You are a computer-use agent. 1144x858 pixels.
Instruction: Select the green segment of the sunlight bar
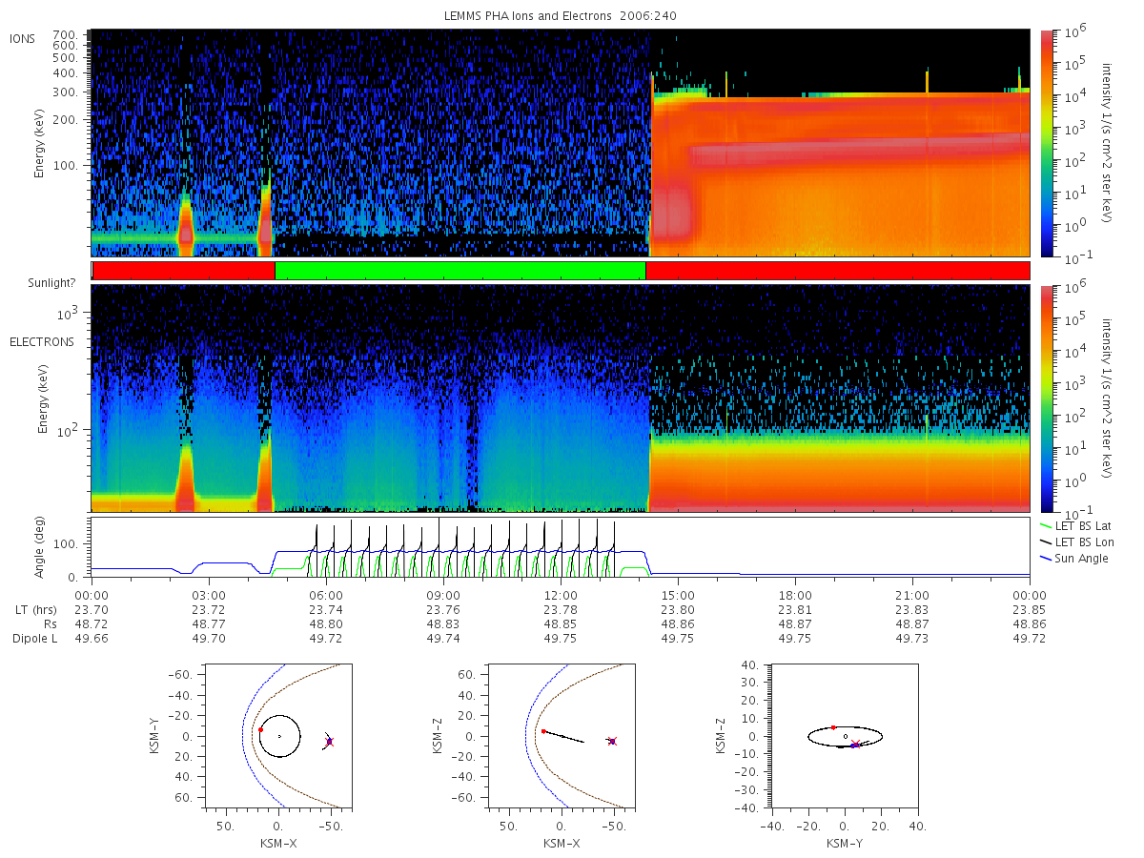coord(460,271)
